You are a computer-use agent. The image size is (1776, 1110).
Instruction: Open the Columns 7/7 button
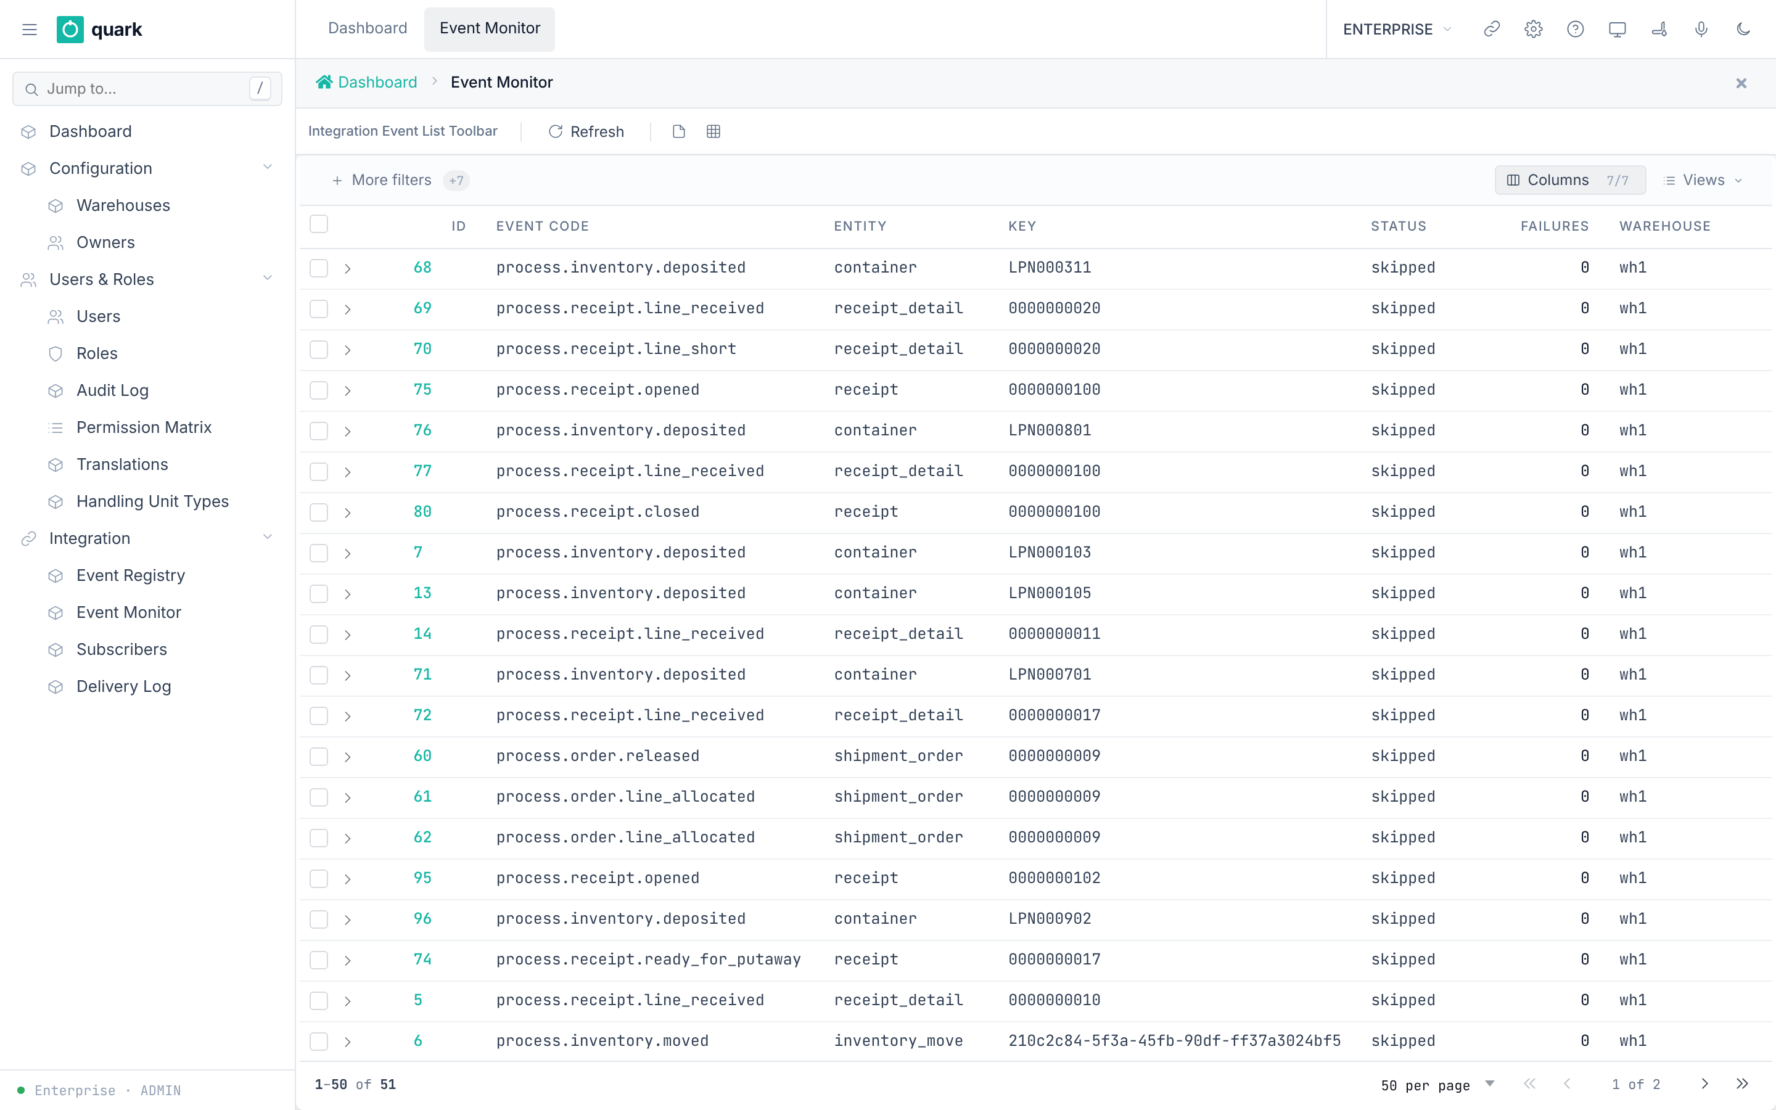tap(1570, 180)
